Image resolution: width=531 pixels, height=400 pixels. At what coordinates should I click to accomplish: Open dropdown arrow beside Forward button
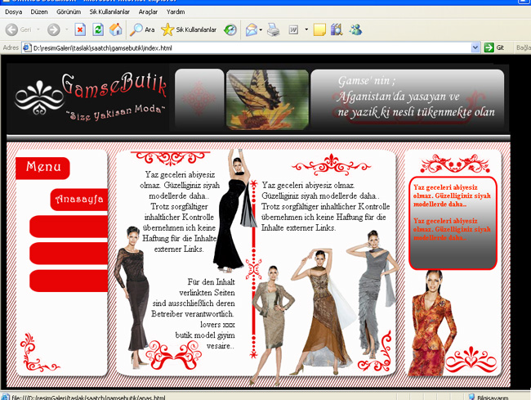coord(67,29)
